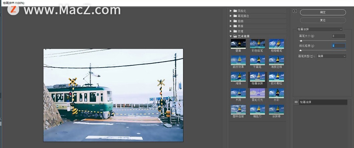Screen dimensions: 354x148
Task: Click the 画笔大小 brush size input field
Action: pos(338,36)
